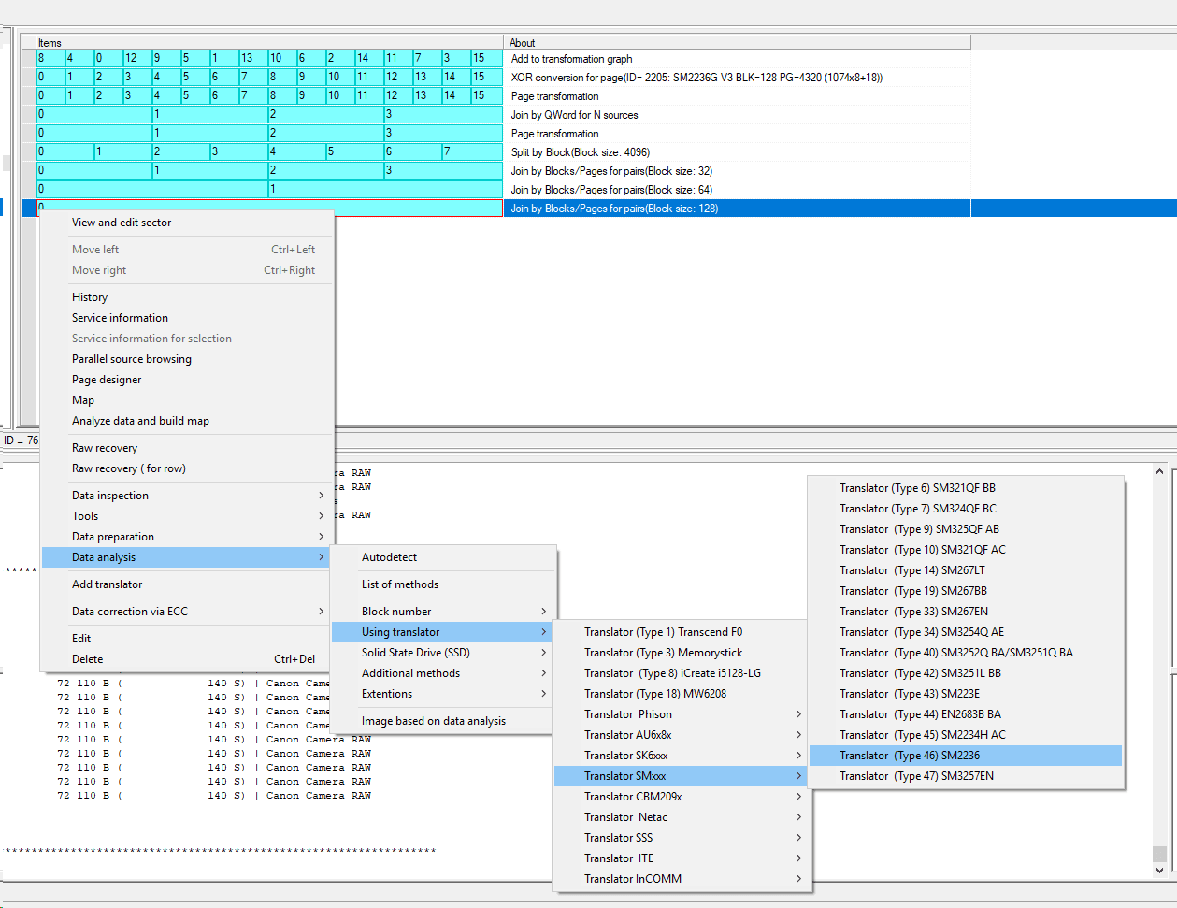Open Service information entry
Screen dimensions: 1177x908
point(187,318)
